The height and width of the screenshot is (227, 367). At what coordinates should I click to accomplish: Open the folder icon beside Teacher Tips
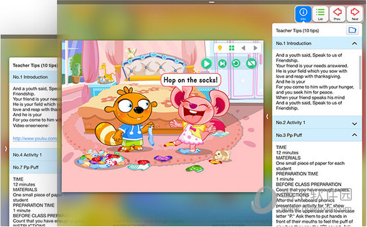coord(352,30)
